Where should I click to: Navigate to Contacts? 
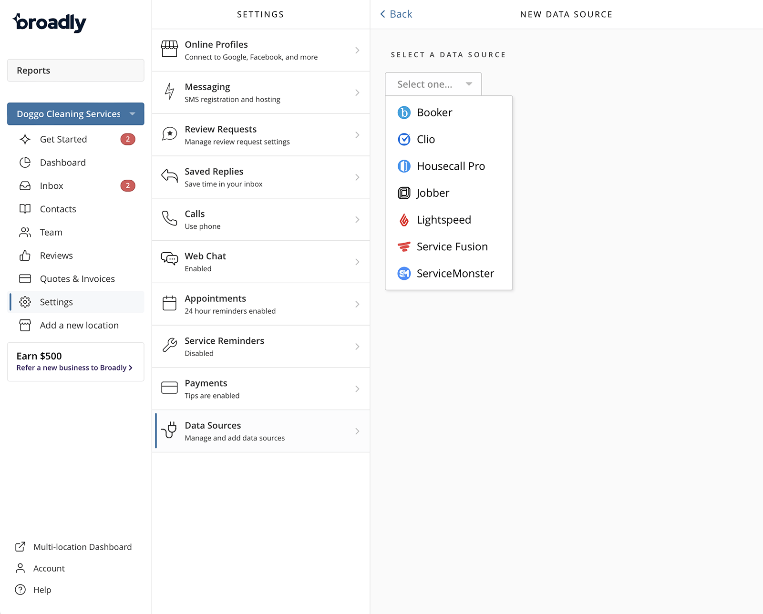pyautogui.click(x=58, y=209)
